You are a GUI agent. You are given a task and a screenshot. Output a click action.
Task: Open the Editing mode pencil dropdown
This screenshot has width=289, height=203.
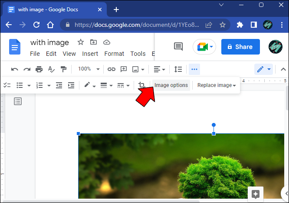pyautogui.click(x=263, y=69)
